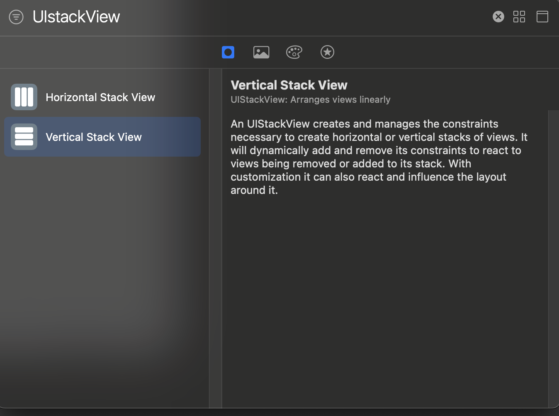Screen dimensions: 559x416
Task: Show the Objects library tab
Action: coord(228,52)
